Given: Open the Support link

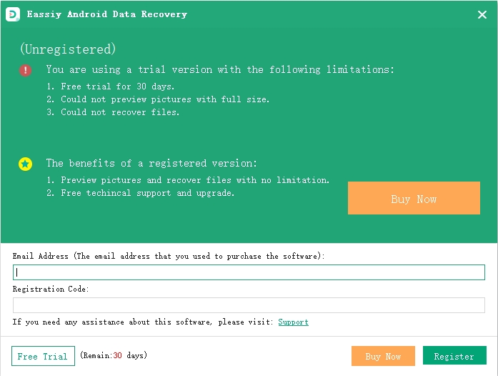Looking at the screenshot, I should (293, 322).
